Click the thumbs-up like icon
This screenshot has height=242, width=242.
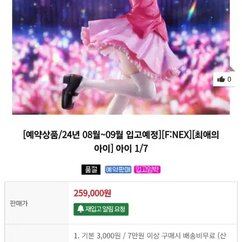pyautogui.click(x=221, y=80)
